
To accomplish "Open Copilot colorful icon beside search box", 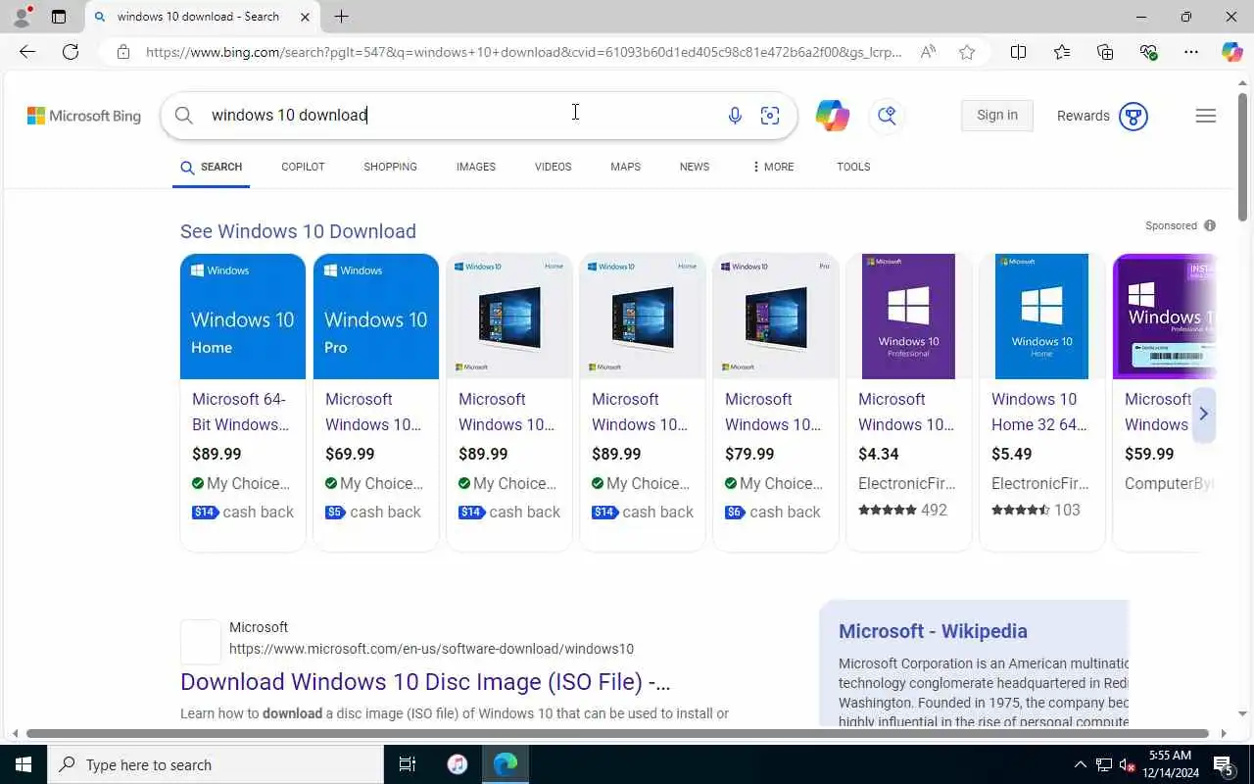I will coord(832,116).
